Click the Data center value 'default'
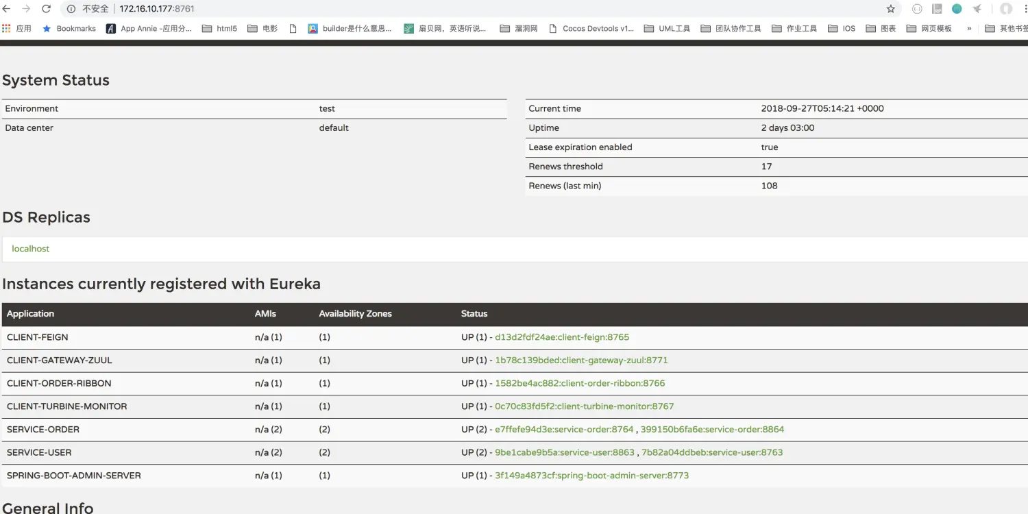 334,127
